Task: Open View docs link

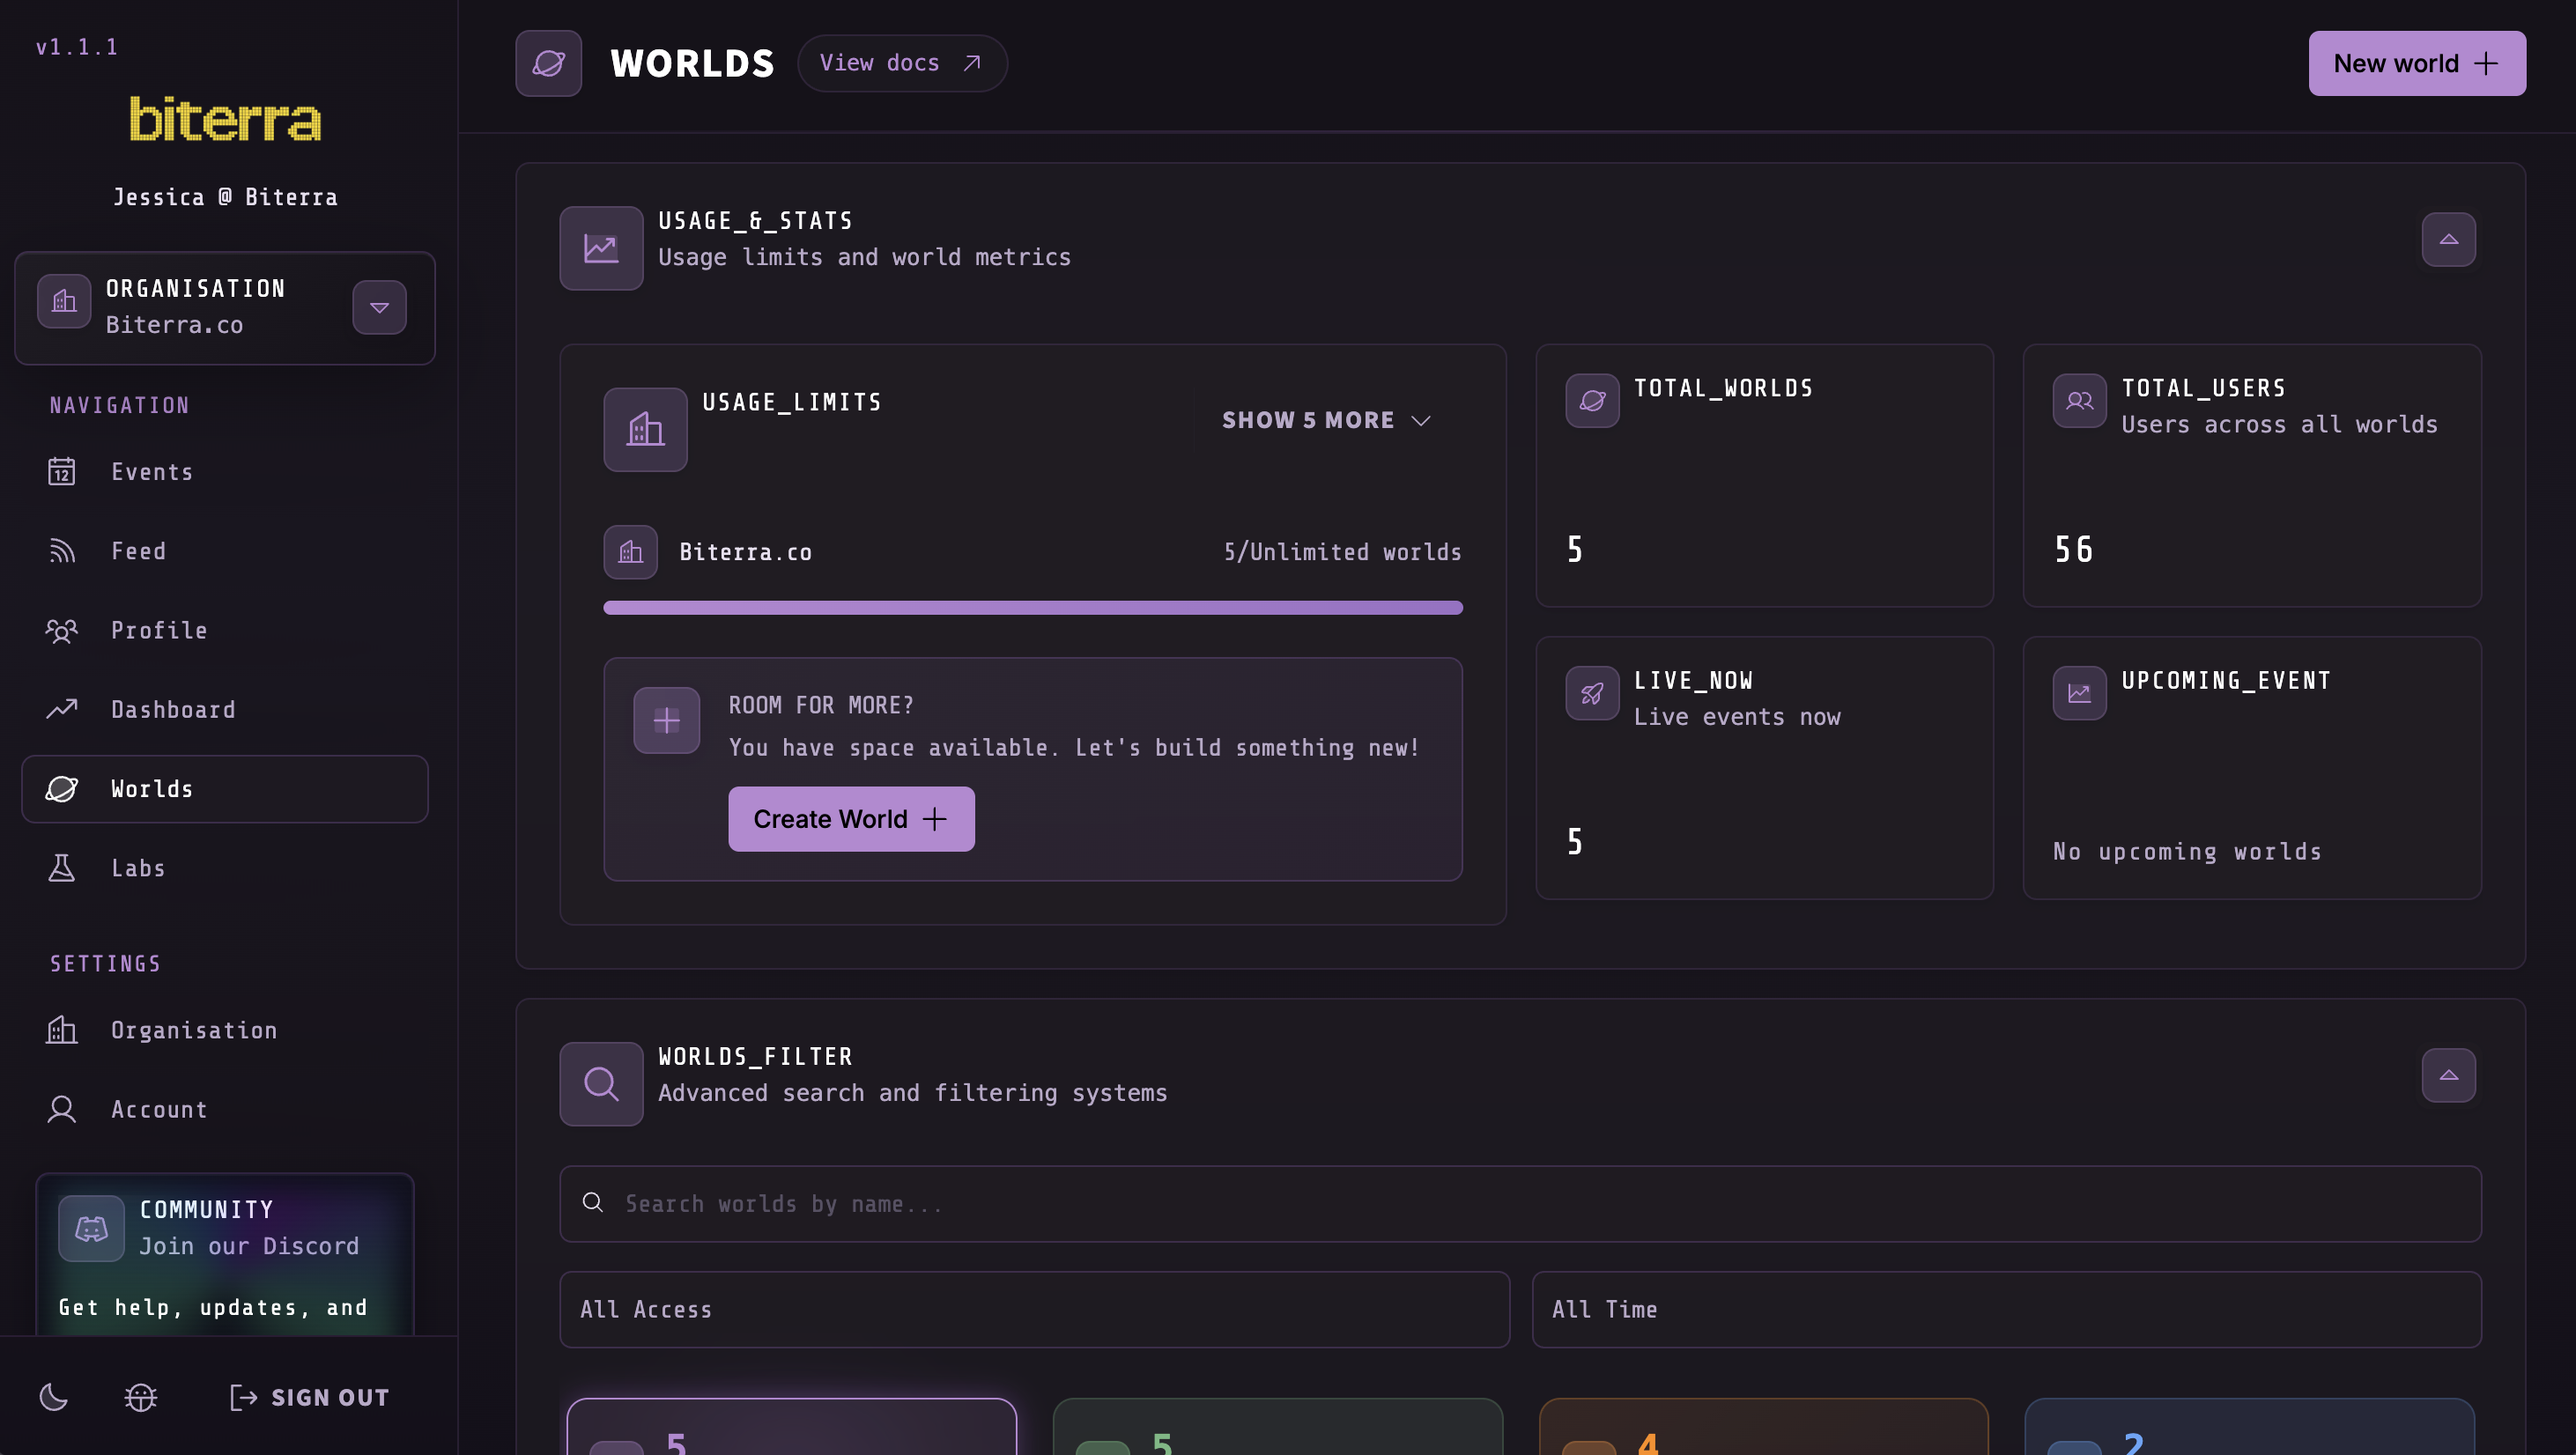Action: point(902,63)
